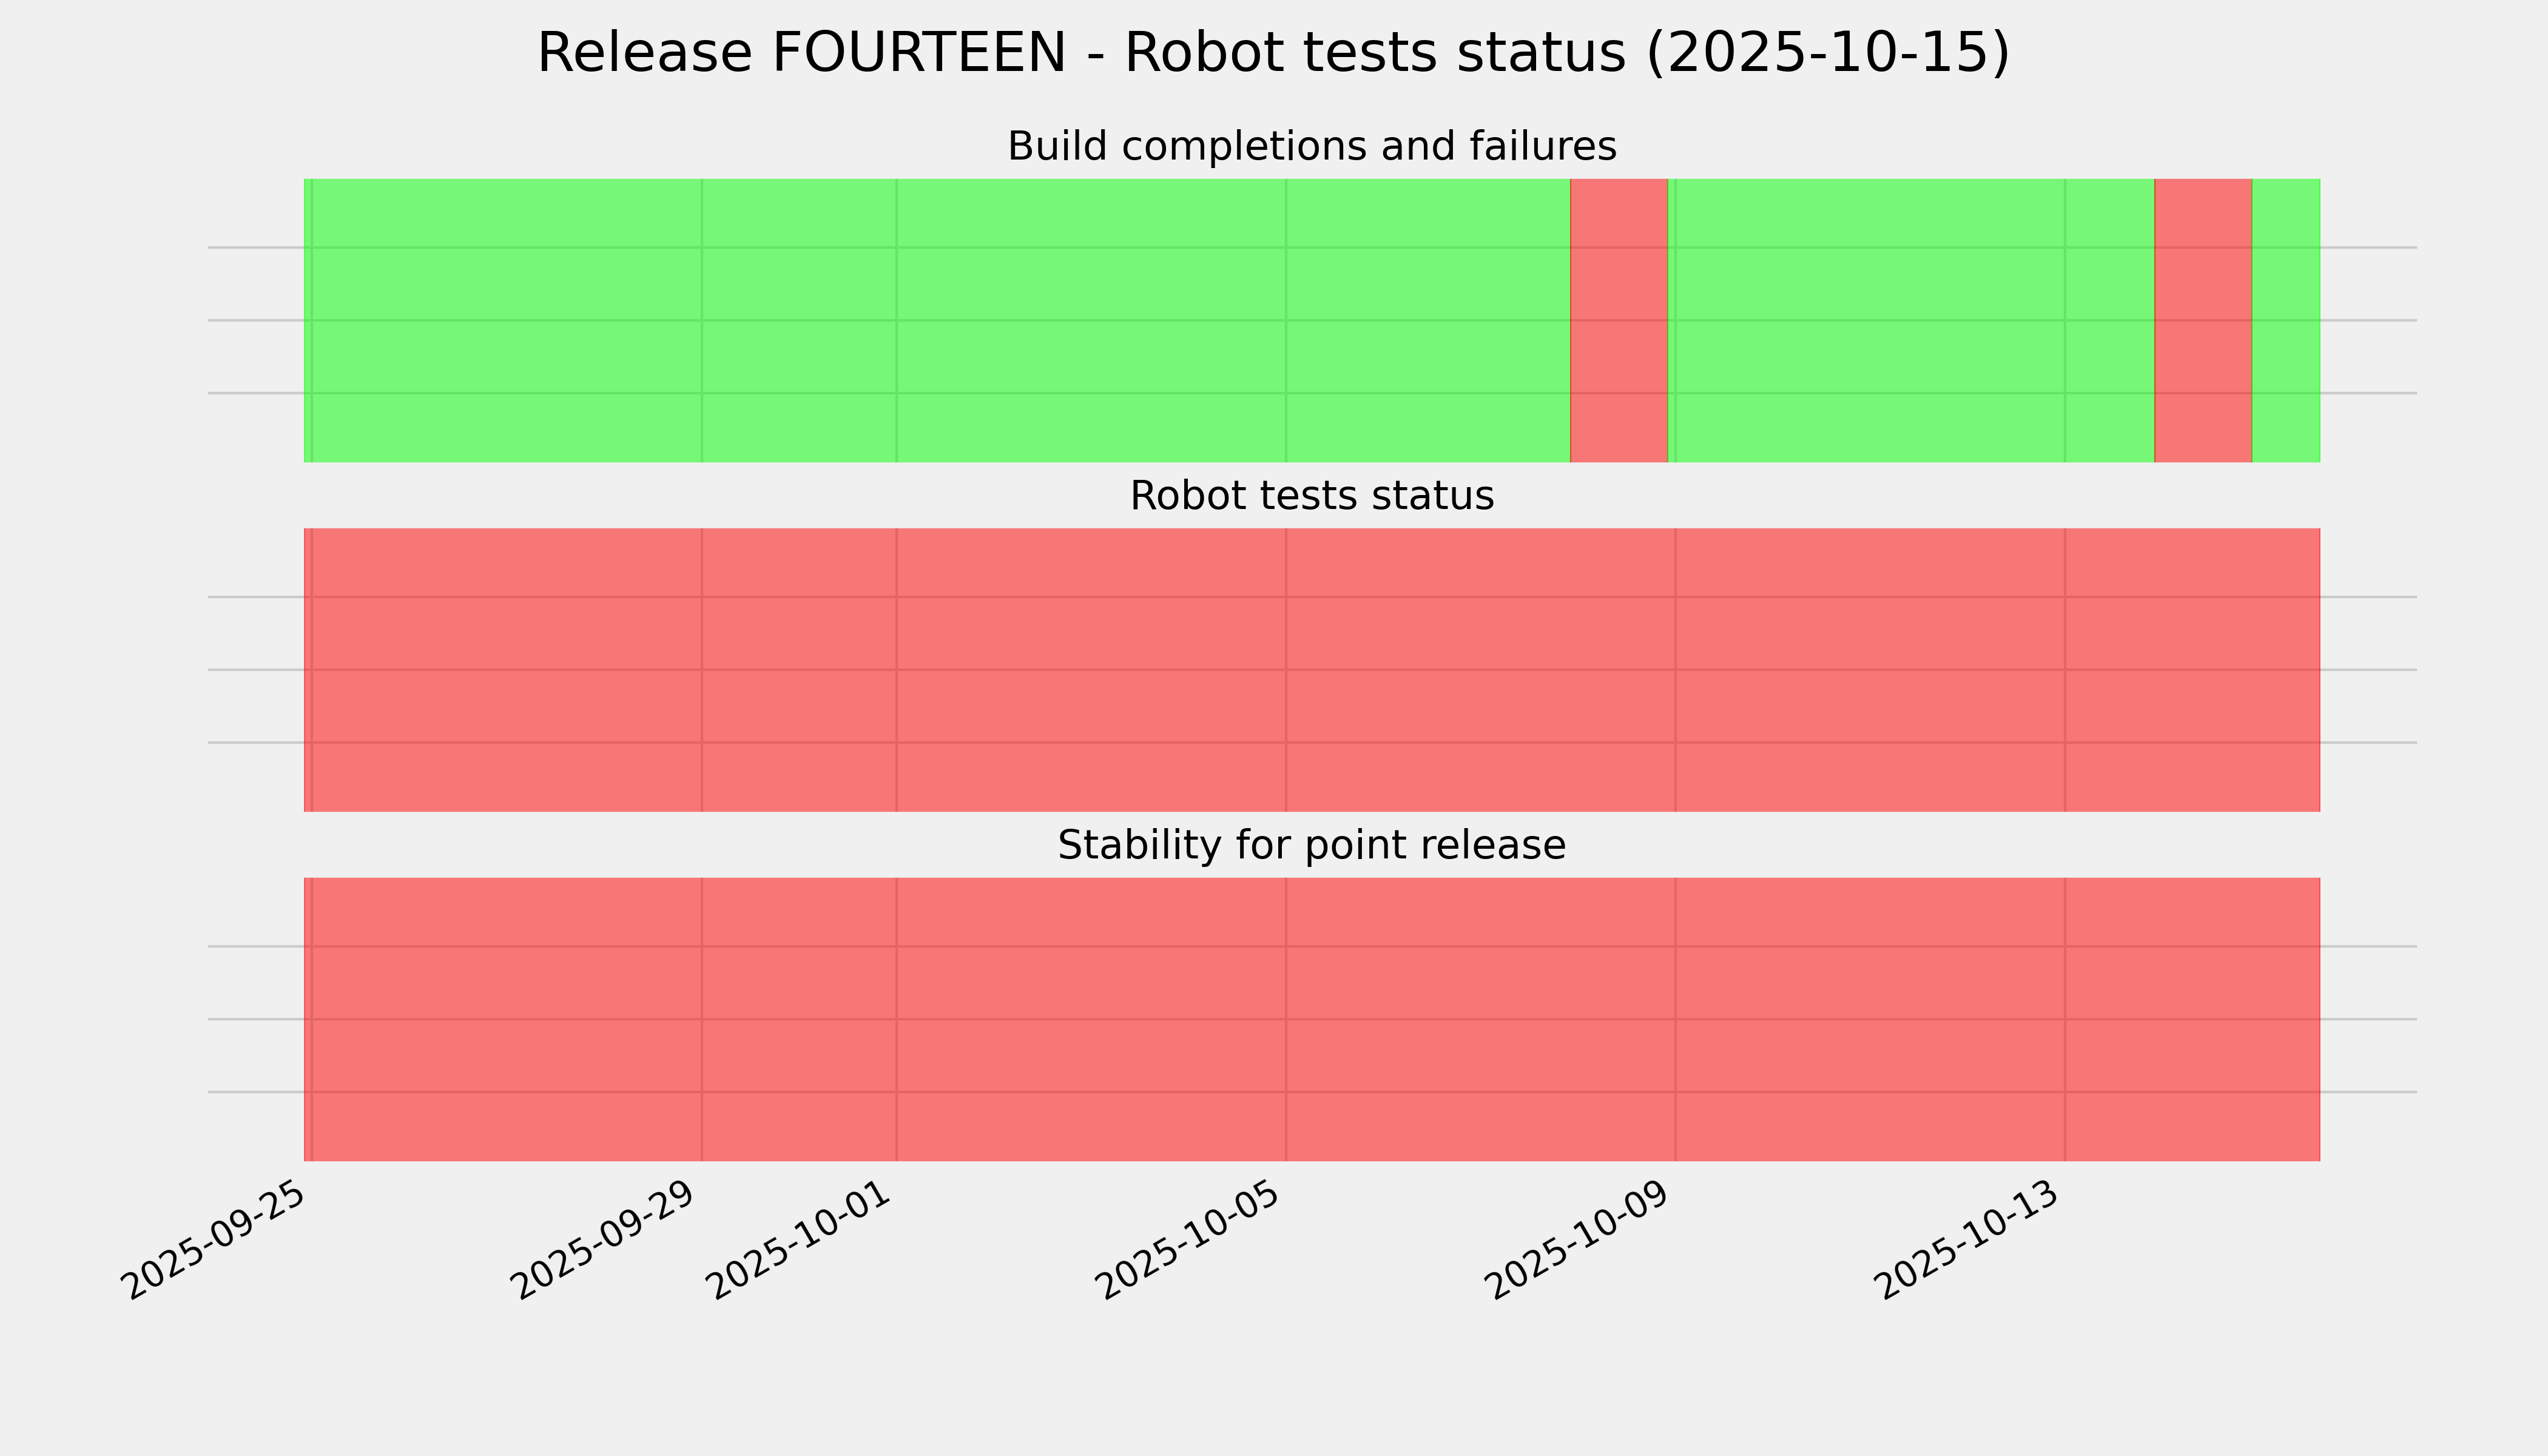Click green build area between 2025-09-29 and 2025-10-01 gridlines
The image size is (2548, 1456).
pyautogui.click(x=799, y=320)
